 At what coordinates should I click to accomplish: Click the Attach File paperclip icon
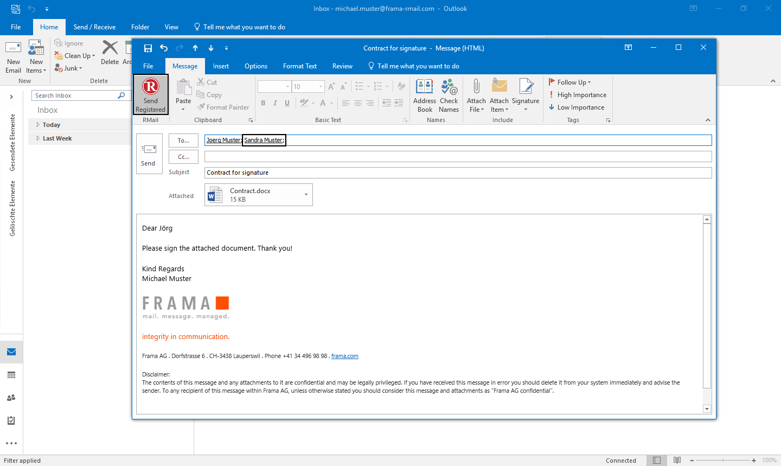point(476,86)
